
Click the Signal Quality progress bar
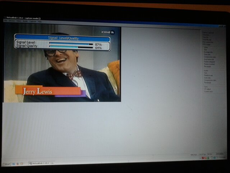71,47
